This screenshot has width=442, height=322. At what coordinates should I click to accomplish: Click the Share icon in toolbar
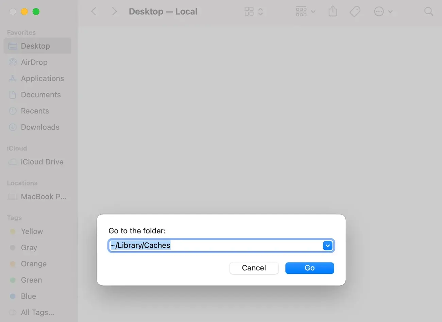(x=333, y=12)
